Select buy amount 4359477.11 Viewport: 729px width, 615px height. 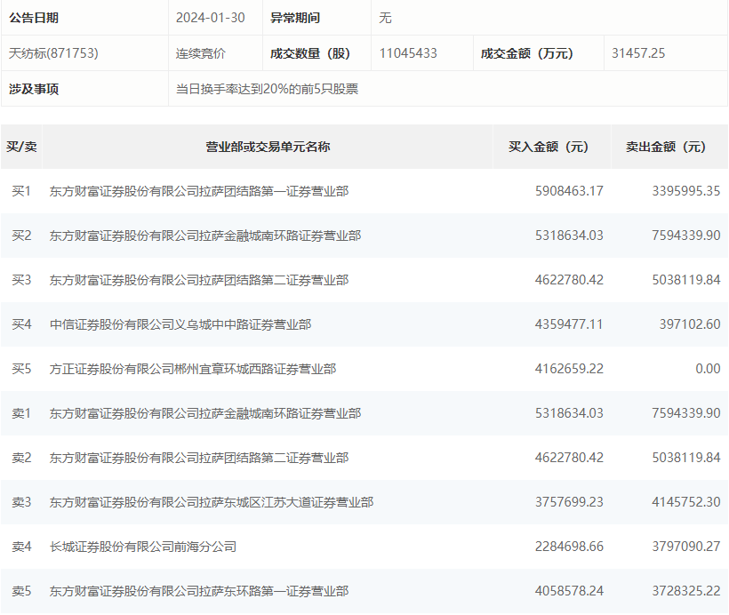[x=569, y=324]
